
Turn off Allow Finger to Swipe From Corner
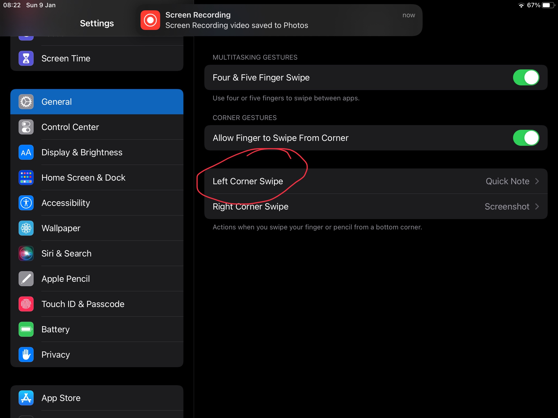[526, 138]
